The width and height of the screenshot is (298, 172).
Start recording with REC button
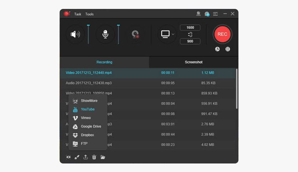click(222, 34)
